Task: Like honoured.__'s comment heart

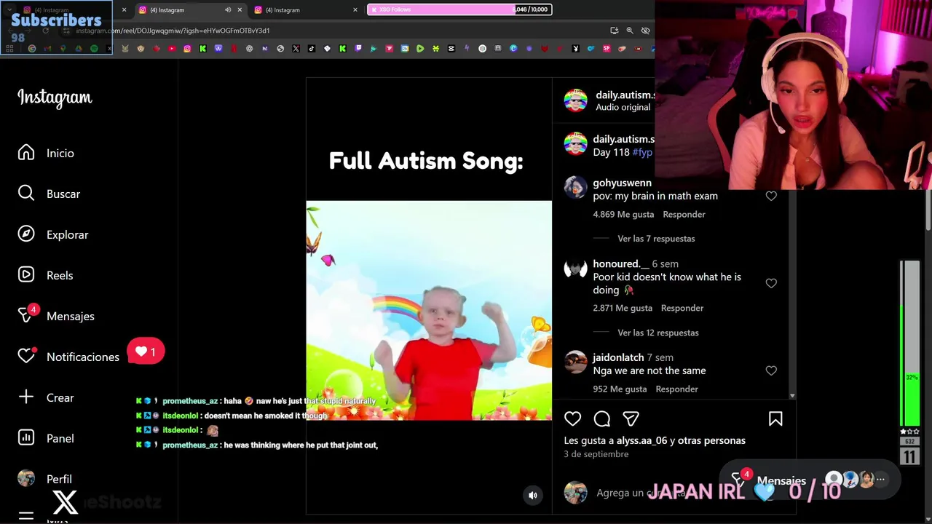Action: [x=771, y=283]
